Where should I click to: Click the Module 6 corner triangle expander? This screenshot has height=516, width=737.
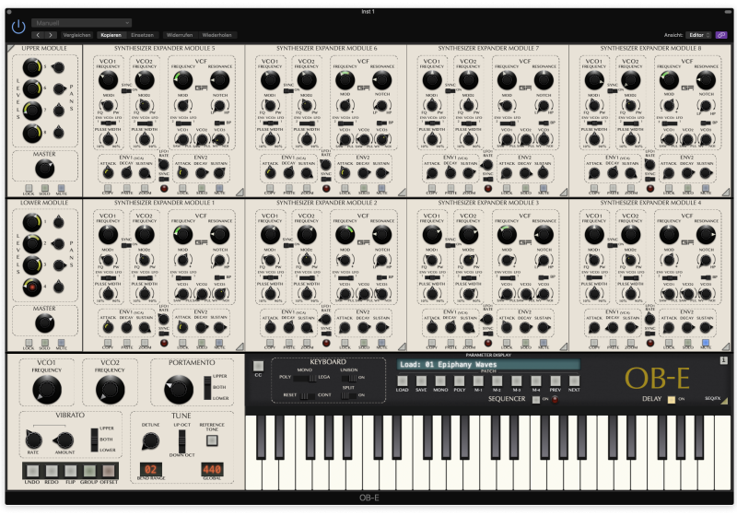pos(403,193)
